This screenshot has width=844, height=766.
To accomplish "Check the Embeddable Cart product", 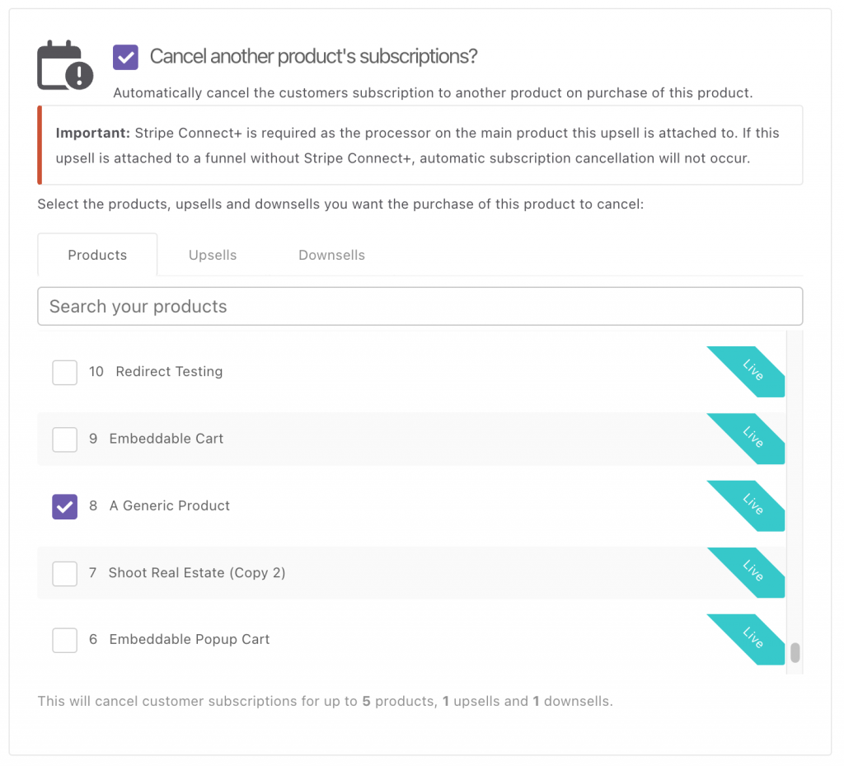I will [x=64, y=439].
